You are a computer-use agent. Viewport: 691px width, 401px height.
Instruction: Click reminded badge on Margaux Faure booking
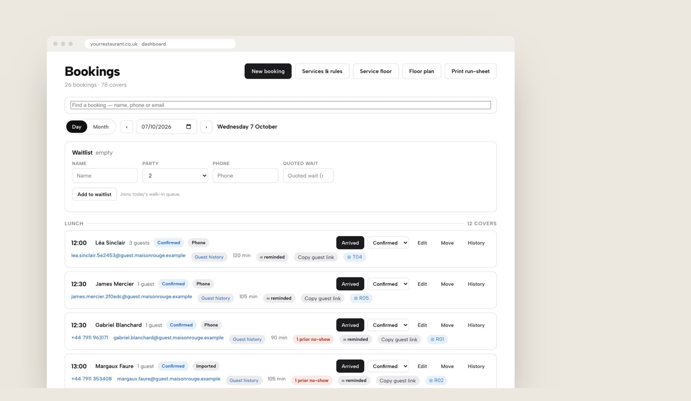(x=354, y=381)
